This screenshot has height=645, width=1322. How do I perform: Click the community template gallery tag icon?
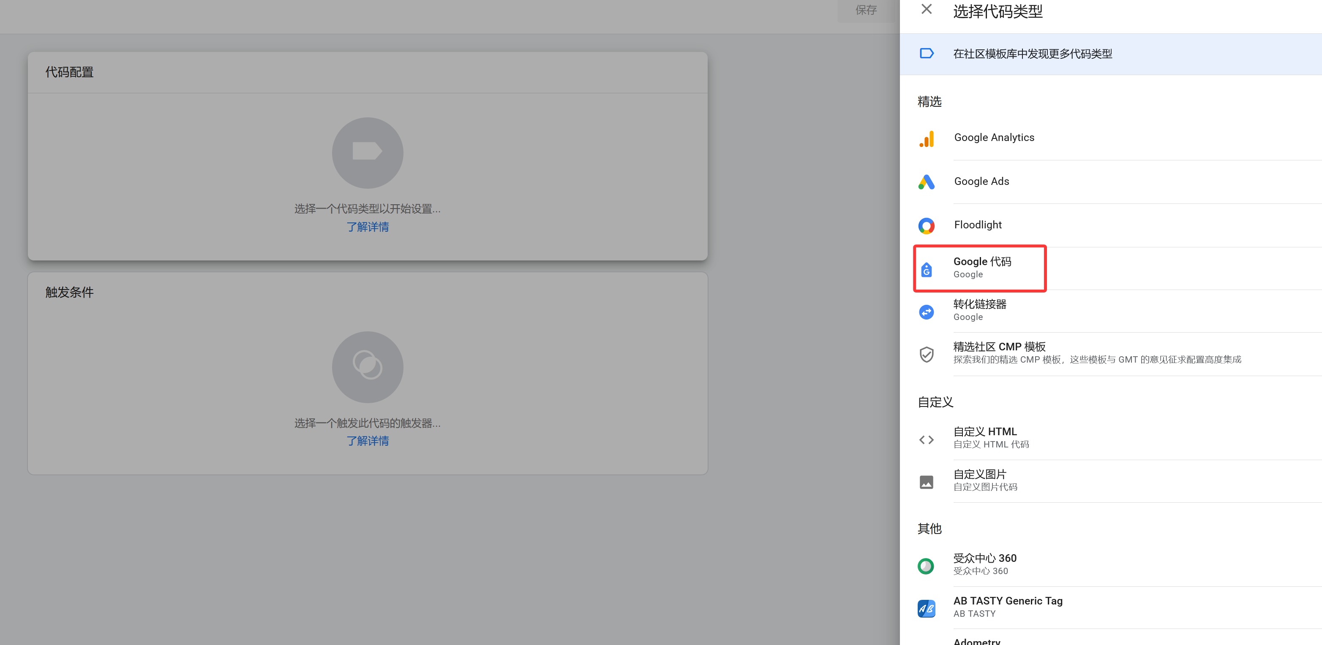[926, 53]
